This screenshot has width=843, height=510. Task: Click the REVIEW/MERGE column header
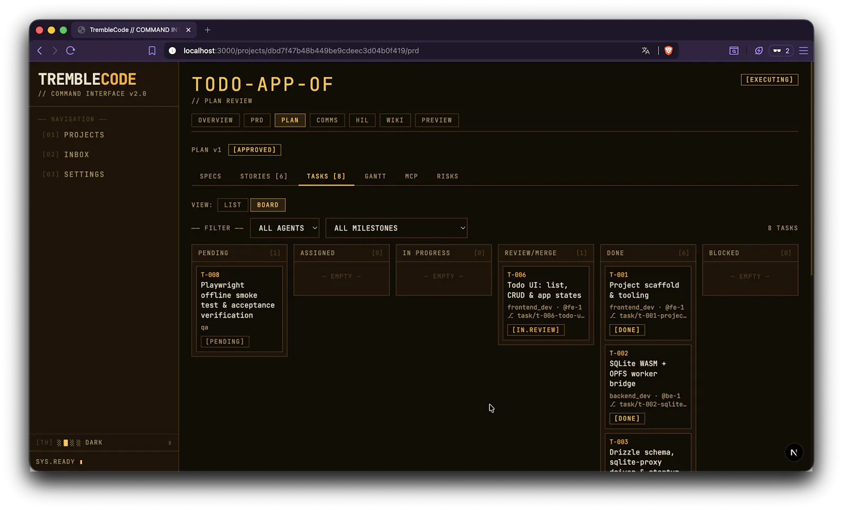pyautogui.click(x=546, y=253)
